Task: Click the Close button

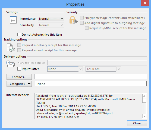Action: [137, 123]
